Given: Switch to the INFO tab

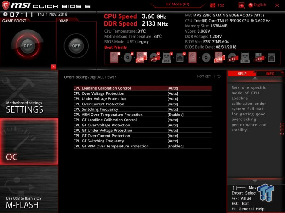Looking at the screenshot, I should (x=270, y=74).
